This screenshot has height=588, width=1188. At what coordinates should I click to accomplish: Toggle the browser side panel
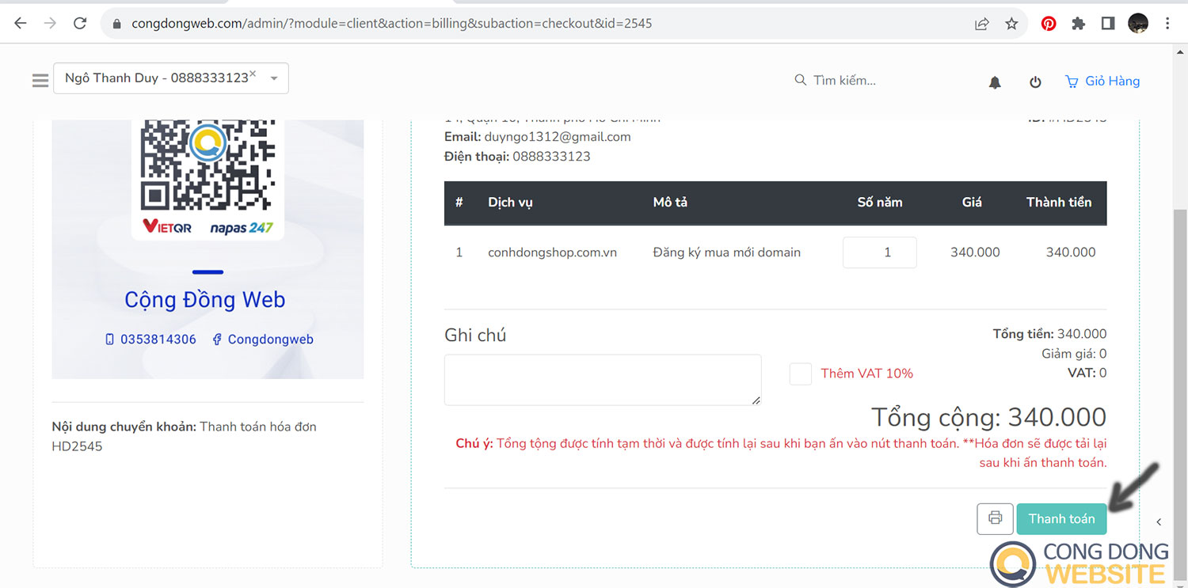click(x=1108, y=24)
